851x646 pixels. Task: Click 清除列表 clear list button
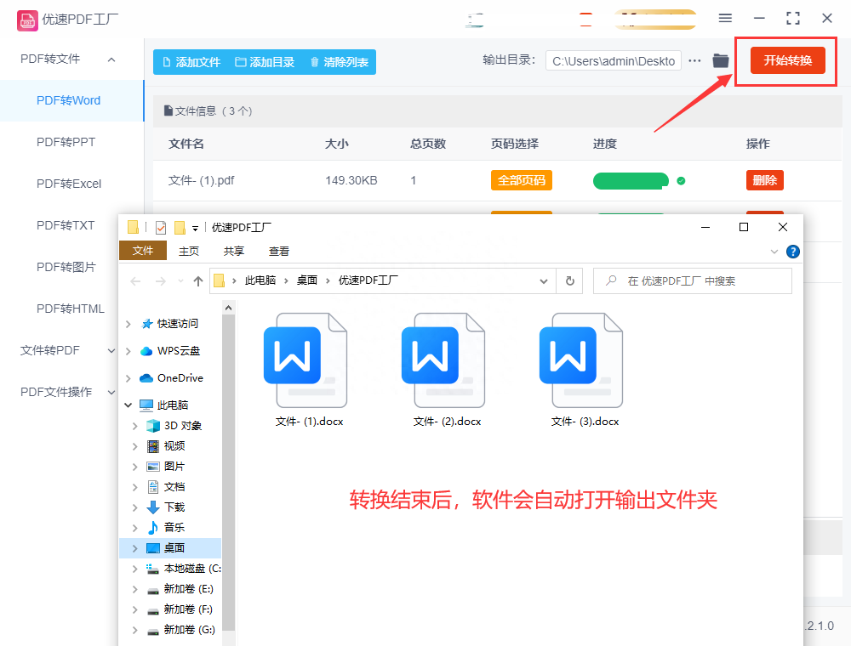tap(339, 62)
